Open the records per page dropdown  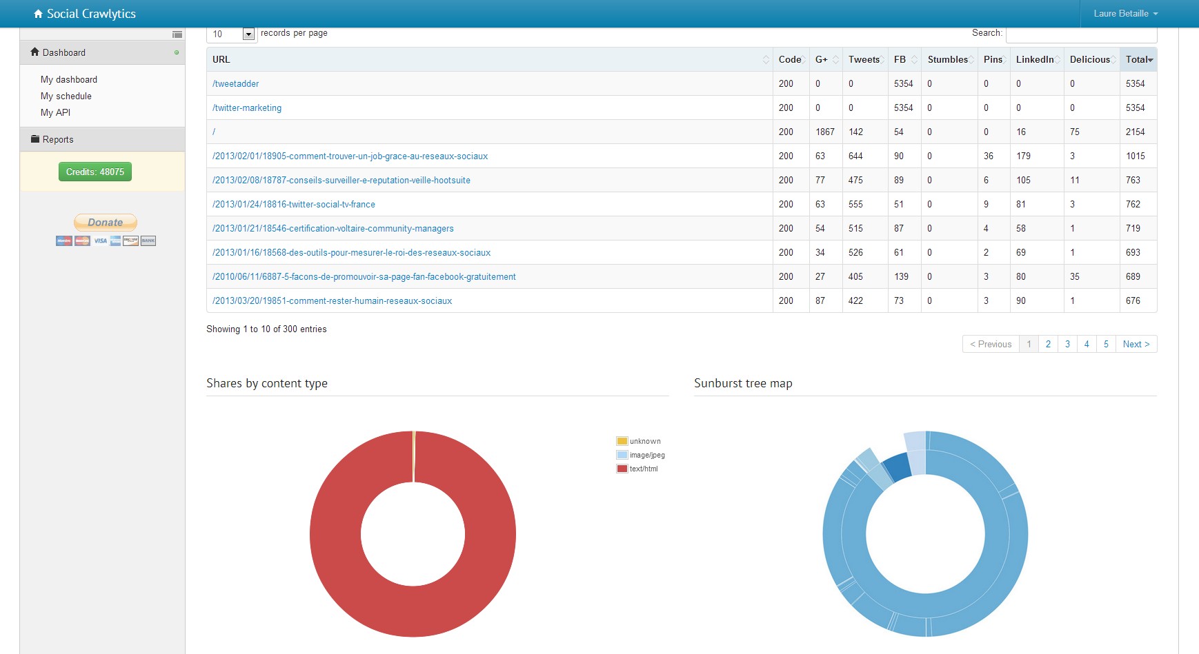(x=248, y=34)
